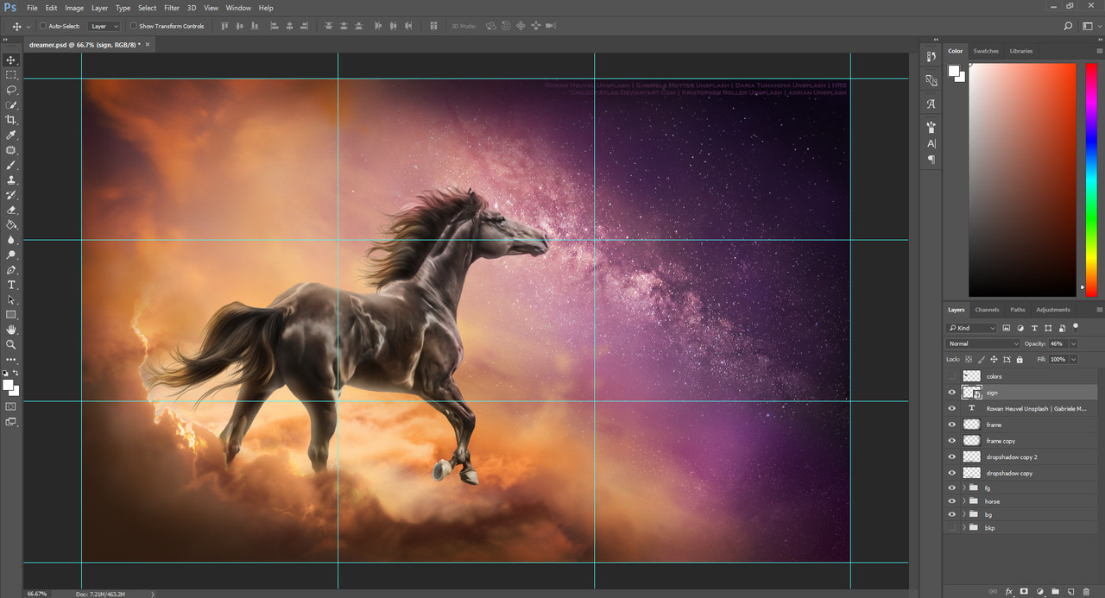Hide the sign layer
1105x598 pixels.
coord(952,393)
